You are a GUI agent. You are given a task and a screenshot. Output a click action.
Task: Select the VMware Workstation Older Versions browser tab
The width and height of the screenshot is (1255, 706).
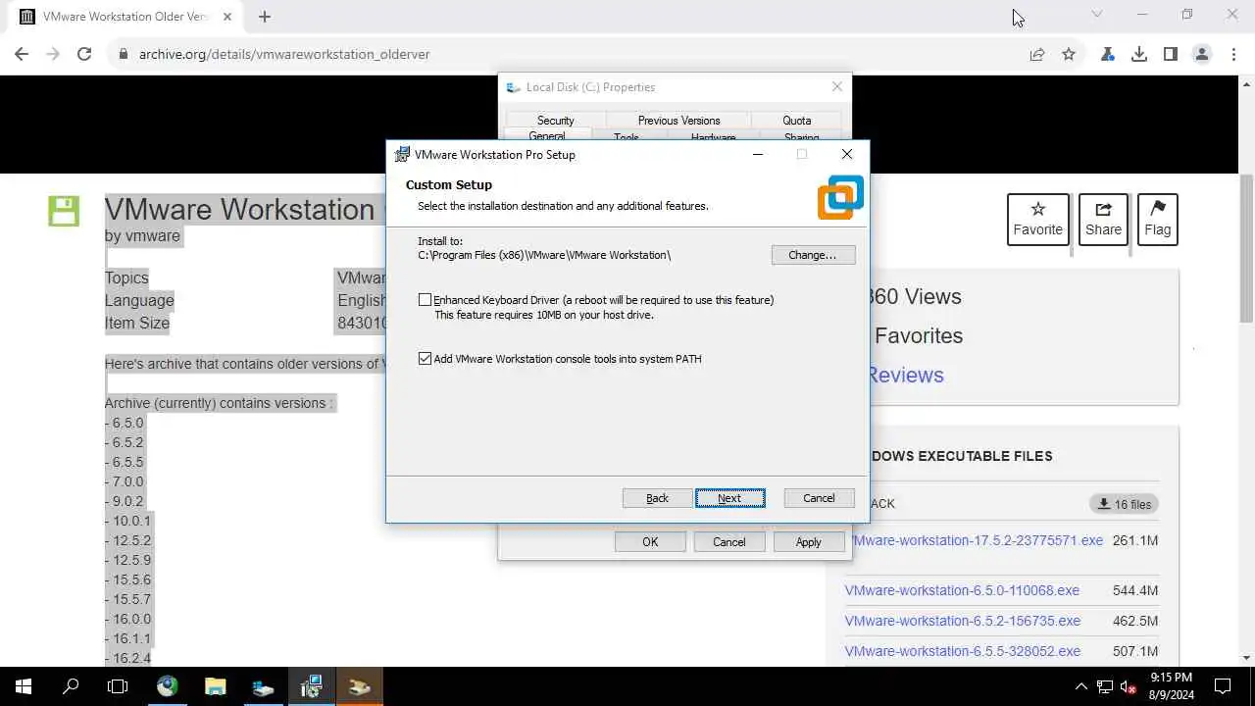pyautogui.click(x=125, y=17)
